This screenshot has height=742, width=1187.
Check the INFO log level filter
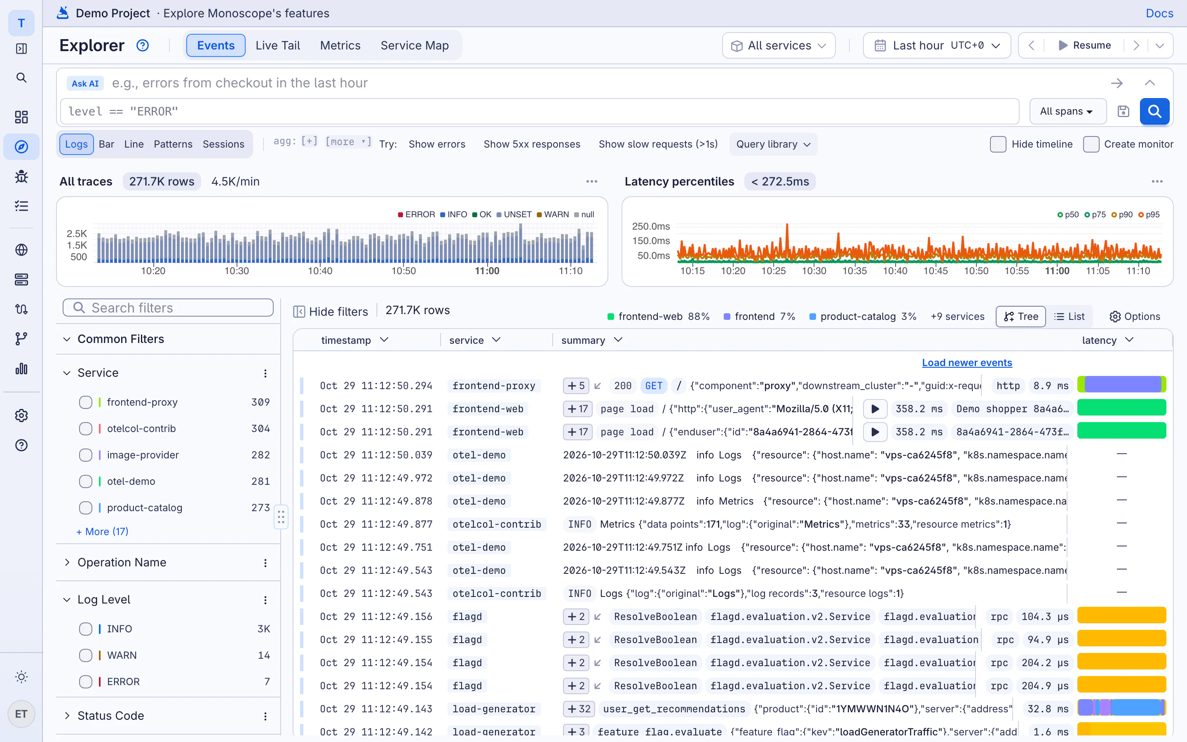point(86,629)
